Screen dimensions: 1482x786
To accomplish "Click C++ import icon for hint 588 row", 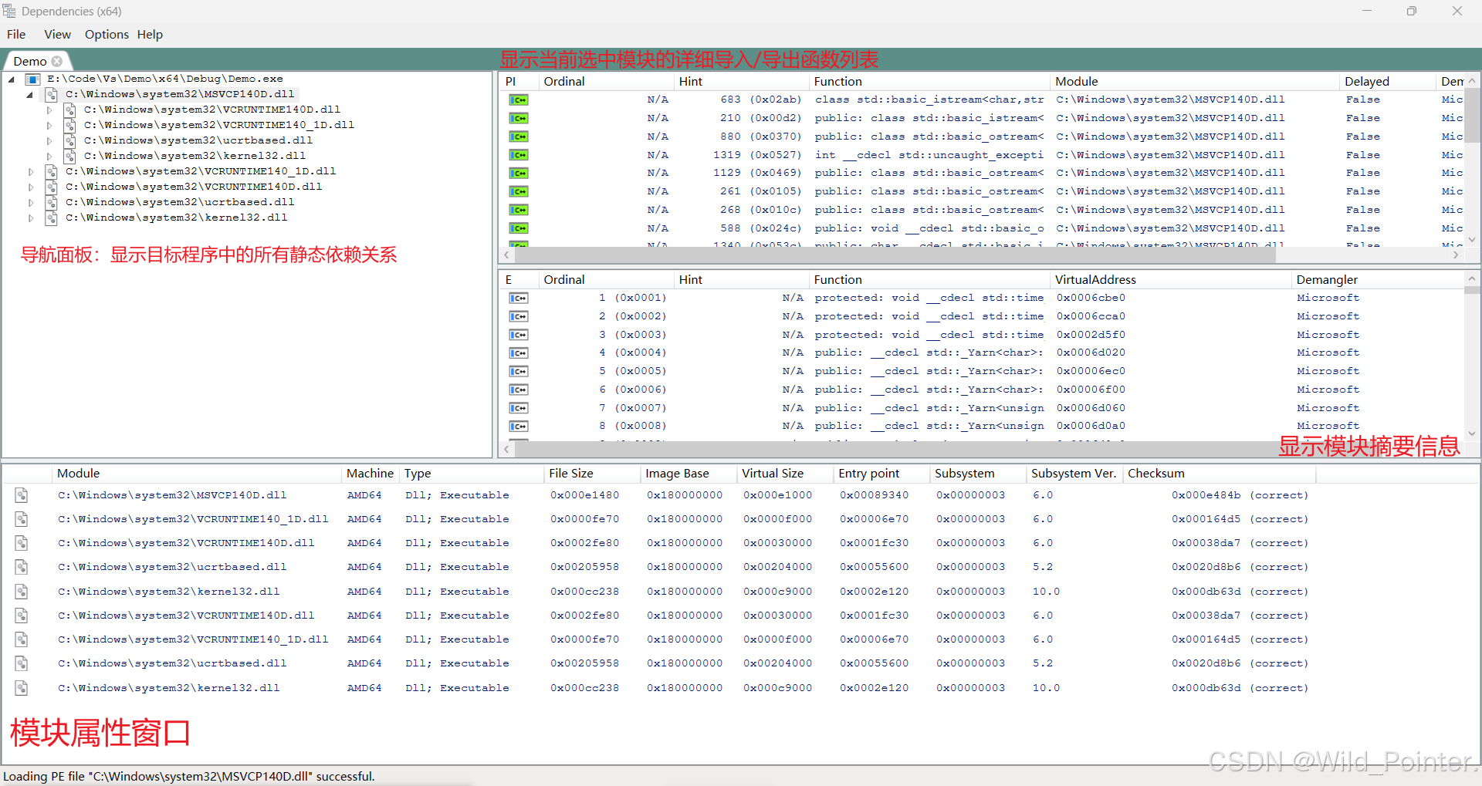I will coord(519,228).
